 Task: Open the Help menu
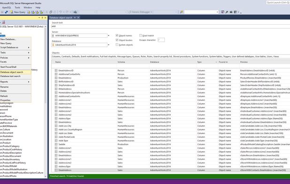click(x=38, y=7)
